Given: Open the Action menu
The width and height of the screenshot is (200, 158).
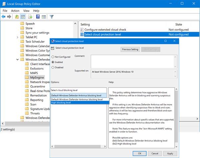Looking at the screenshot, I should click(15, 10).
